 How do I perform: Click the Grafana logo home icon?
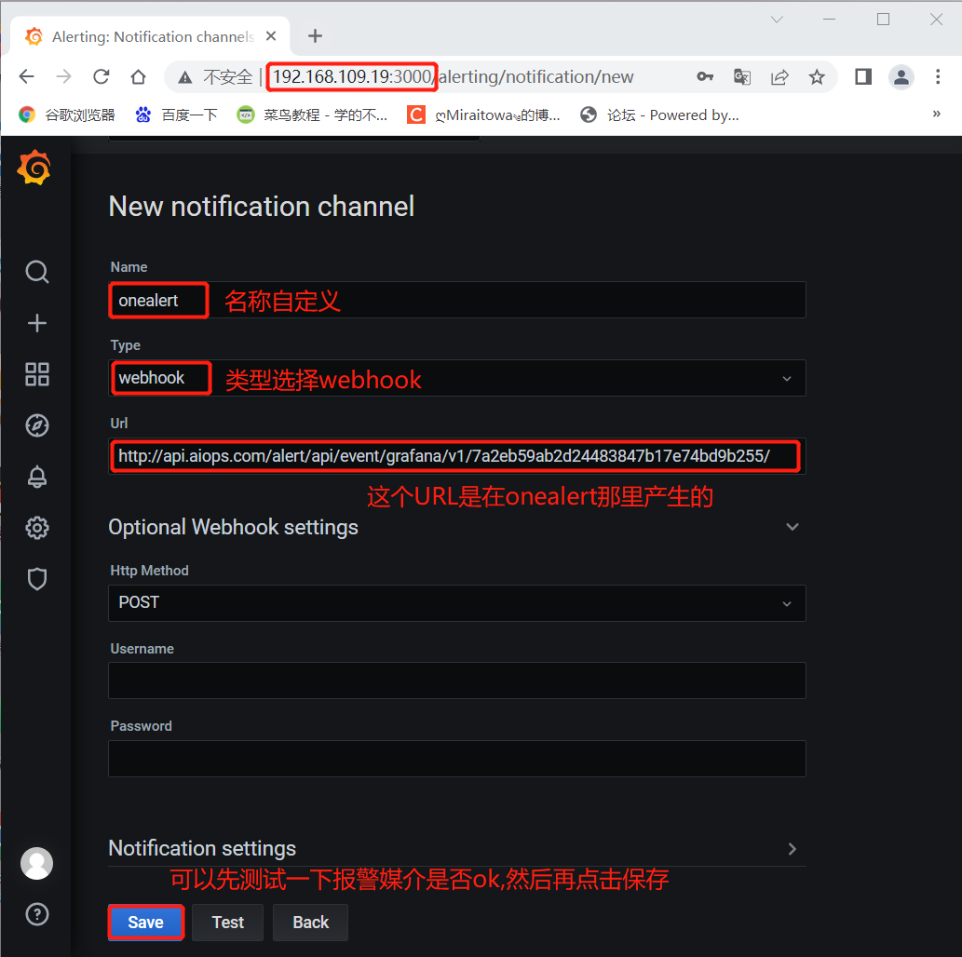tap(34, 167)
